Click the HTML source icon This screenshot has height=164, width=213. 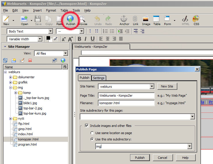pyautogui.click(x=185, y=20)
